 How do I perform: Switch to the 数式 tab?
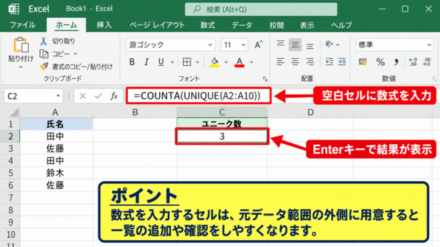[208, 25]
